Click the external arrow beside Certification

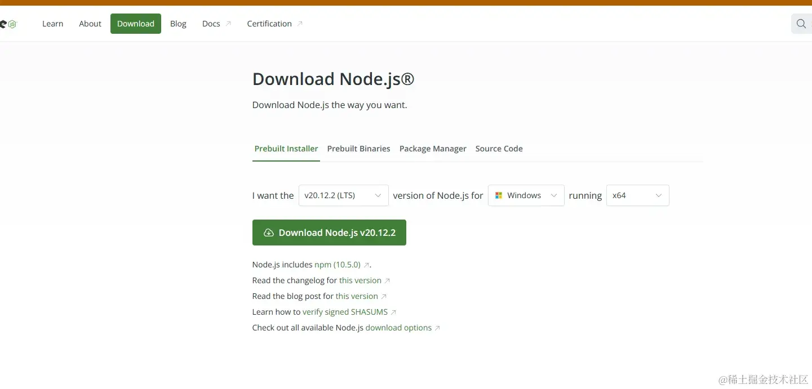point(300,24)
